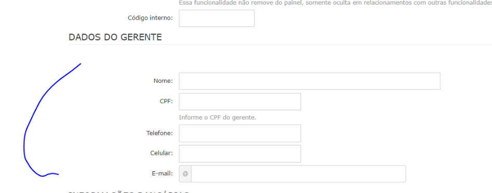
Task: Click the divider line under DADOS DO GERENTE
Action: click(x=280, y=44)
